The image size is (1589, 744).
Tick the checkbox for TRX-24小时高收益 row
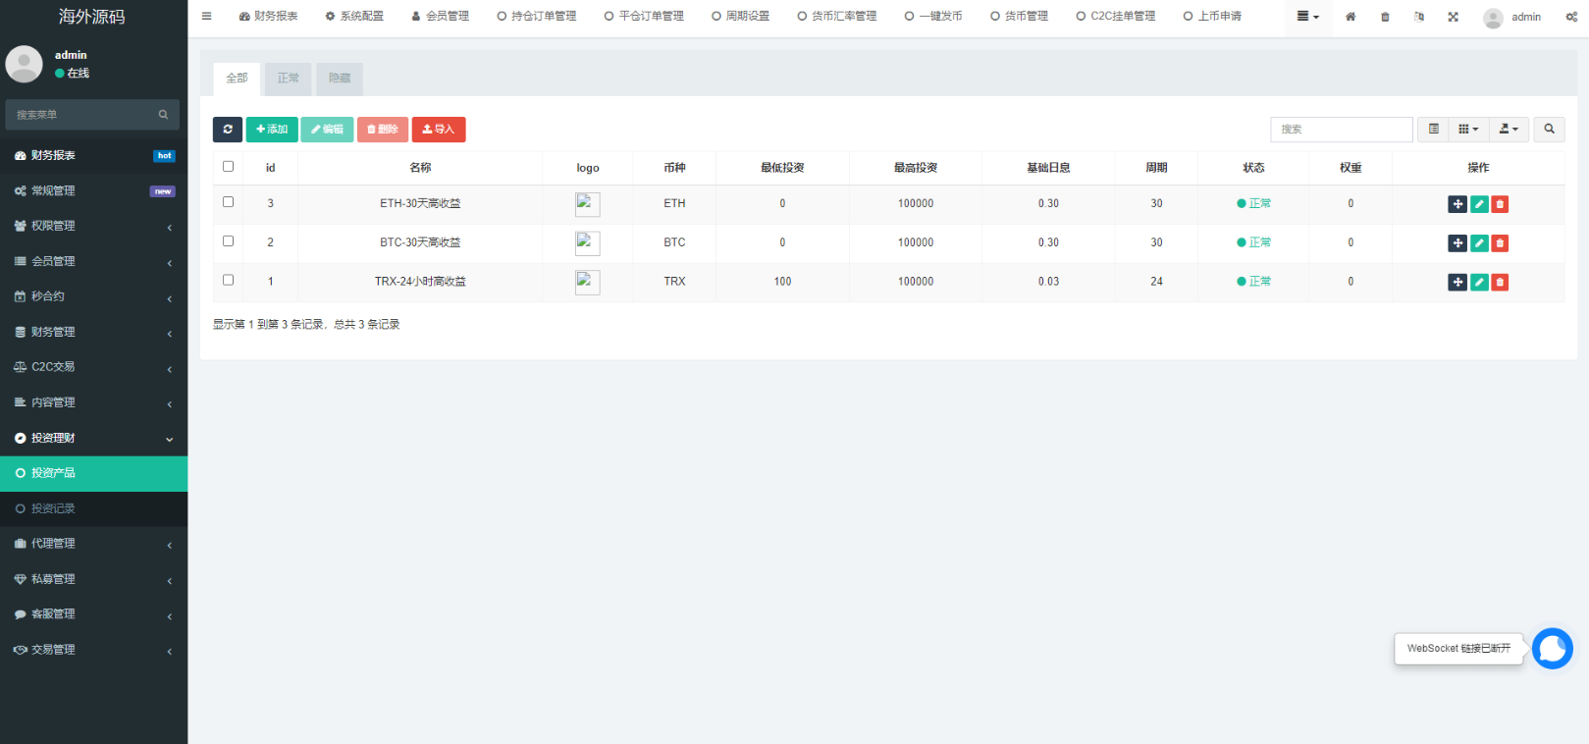point(229,280)
